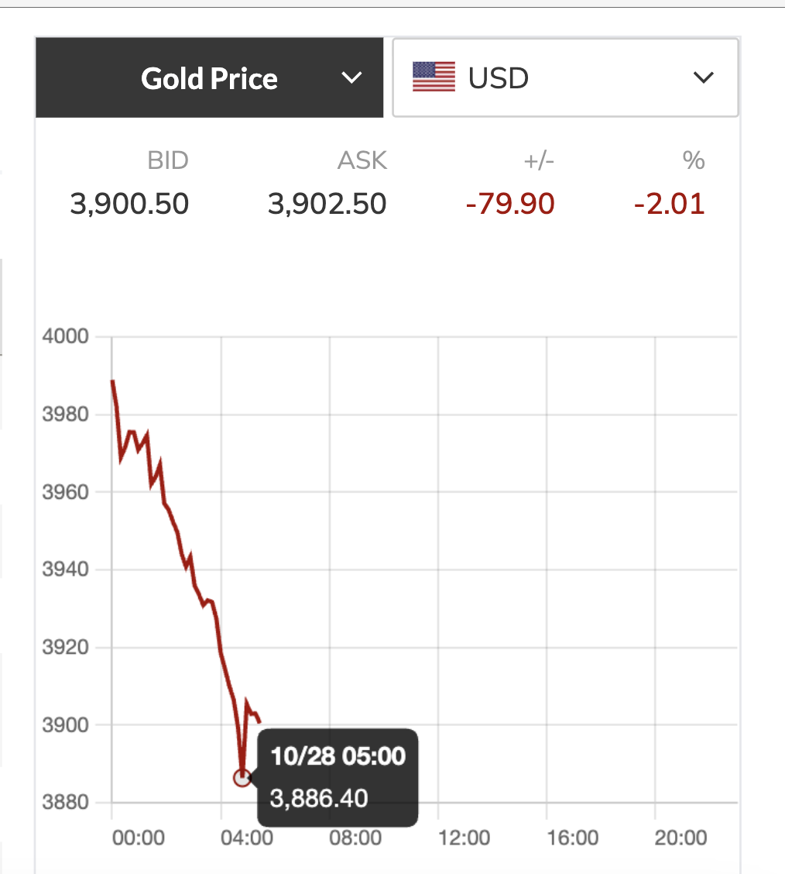
Task: Click the ASK column header
Action: [362, 161]
